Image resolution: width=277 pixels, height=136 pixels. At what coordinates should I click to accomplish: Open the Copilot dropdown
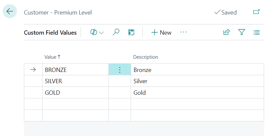coord(97,32)
